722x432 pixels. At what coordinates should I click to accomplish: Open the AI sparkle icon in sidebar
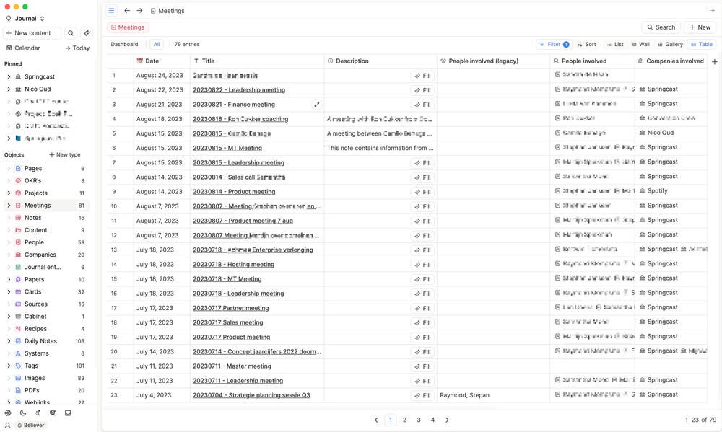coord(87,33)
